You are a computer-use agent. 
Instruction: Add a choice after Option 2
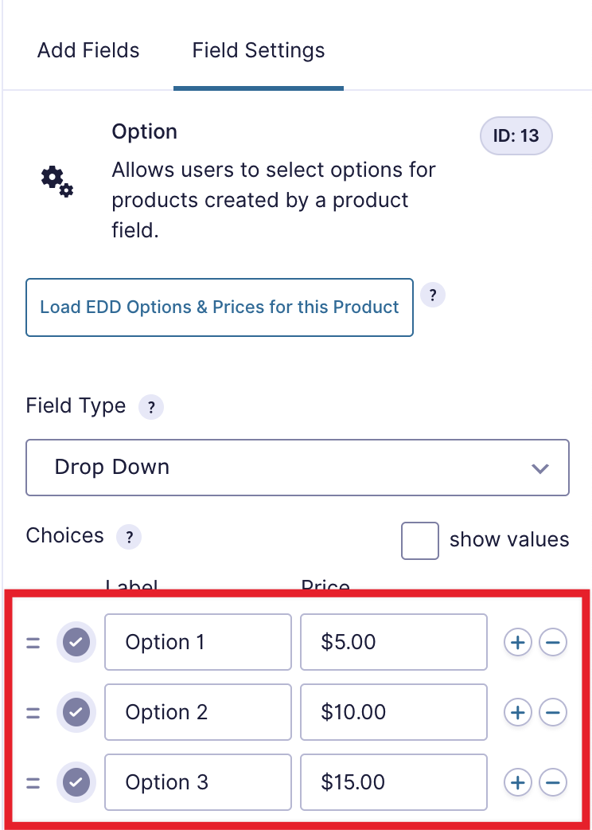pos(518,712)
